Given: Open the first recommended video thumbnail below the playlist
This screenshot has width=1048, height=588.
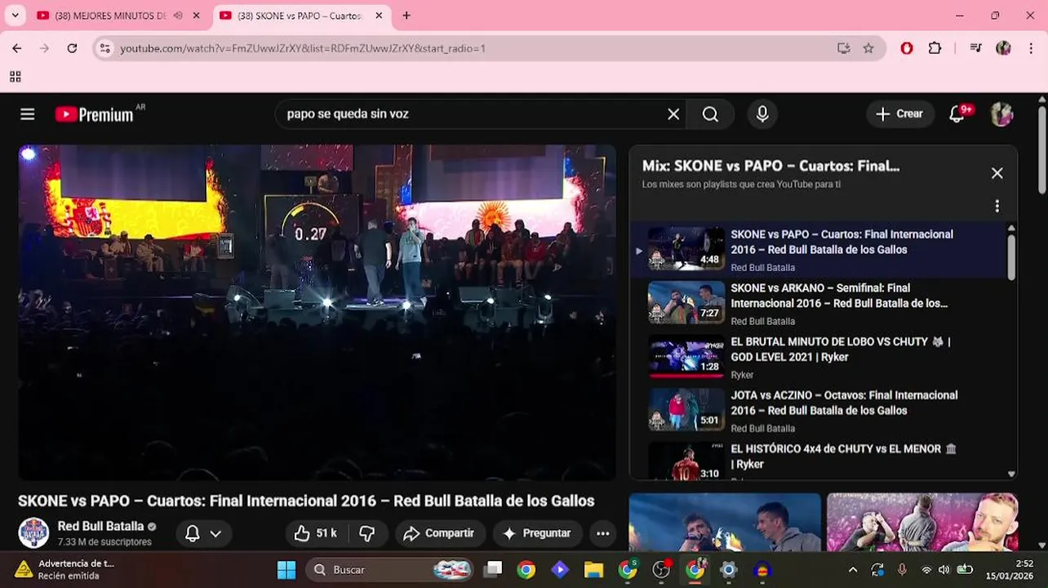Looking at the screenshot, I should click(x=725, y=523).
